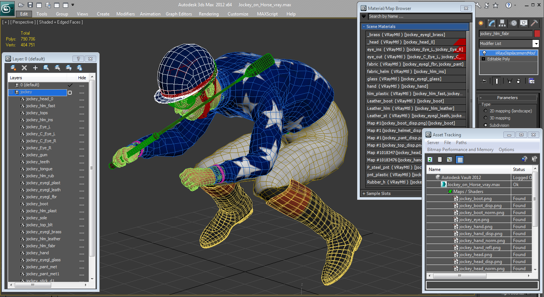Click Refresh icon in Asset Tracking
Image resolution: width=544 pixels, height=297 pixels.
430,160
